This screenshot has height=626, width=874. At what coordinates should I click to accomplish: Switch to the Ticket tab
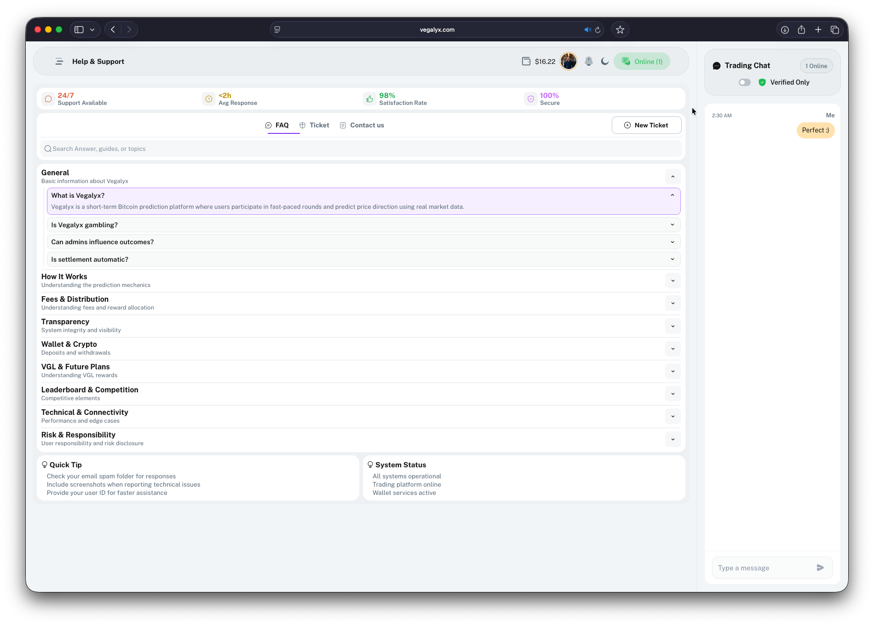point(314,125)
